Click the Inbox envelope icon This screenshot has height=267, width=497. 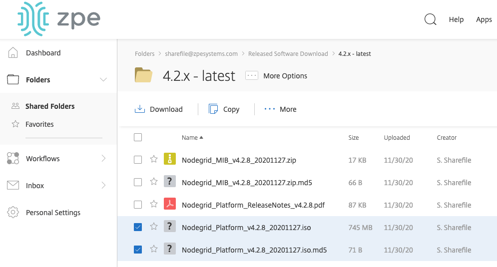[x=13, y=185]
